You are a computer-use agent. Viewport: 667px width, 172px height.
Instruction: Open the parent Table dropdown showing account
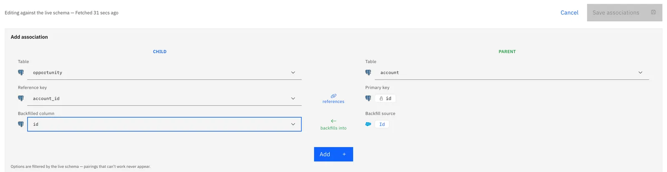pyautogui.click(x=512, y=72)
